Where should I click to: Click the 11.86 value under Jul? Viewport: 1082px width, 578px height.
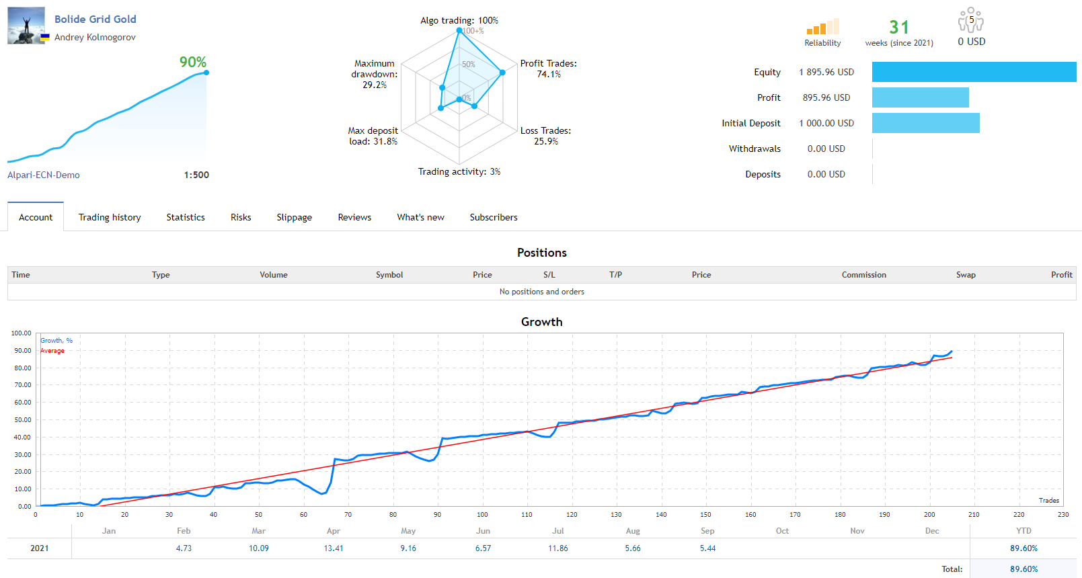coord(558,548)
